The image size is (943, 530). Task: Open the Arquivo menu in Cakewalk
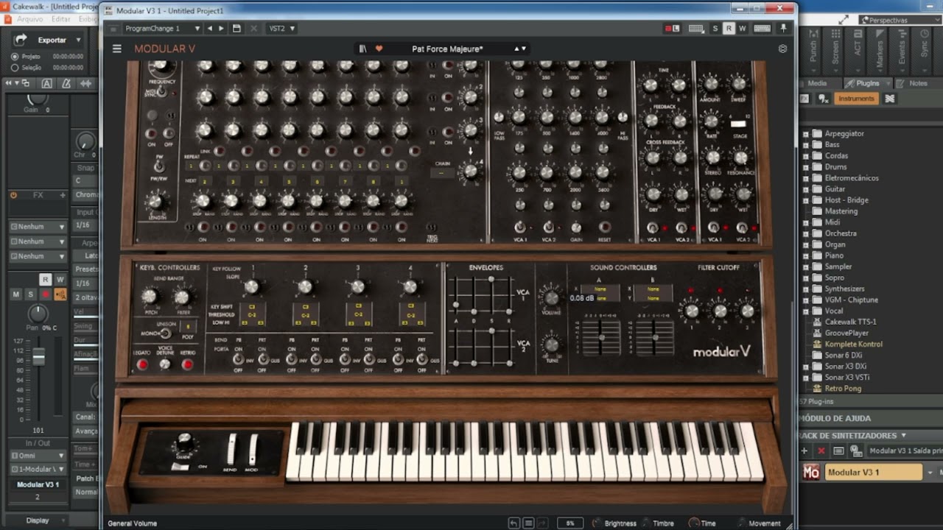(x=30, y=19)
